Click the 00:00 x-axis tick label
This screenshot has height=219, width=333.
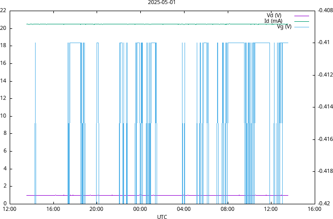[140, 209]
